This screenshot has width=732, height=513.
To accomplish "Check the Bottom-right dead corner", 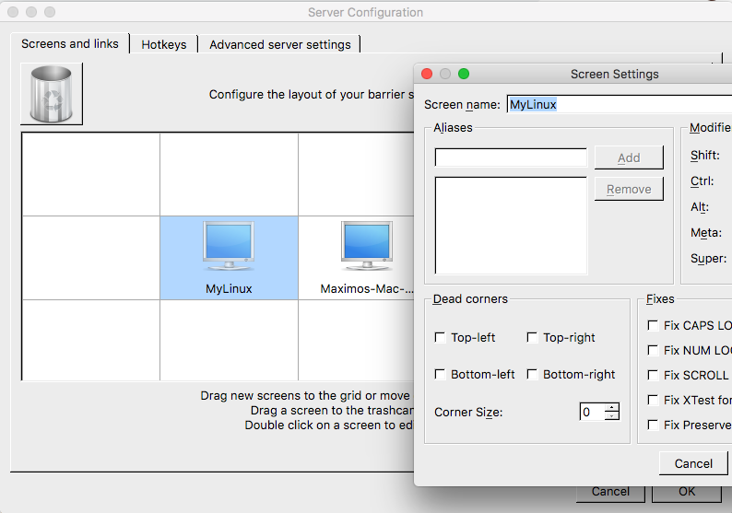I will 533,375.
